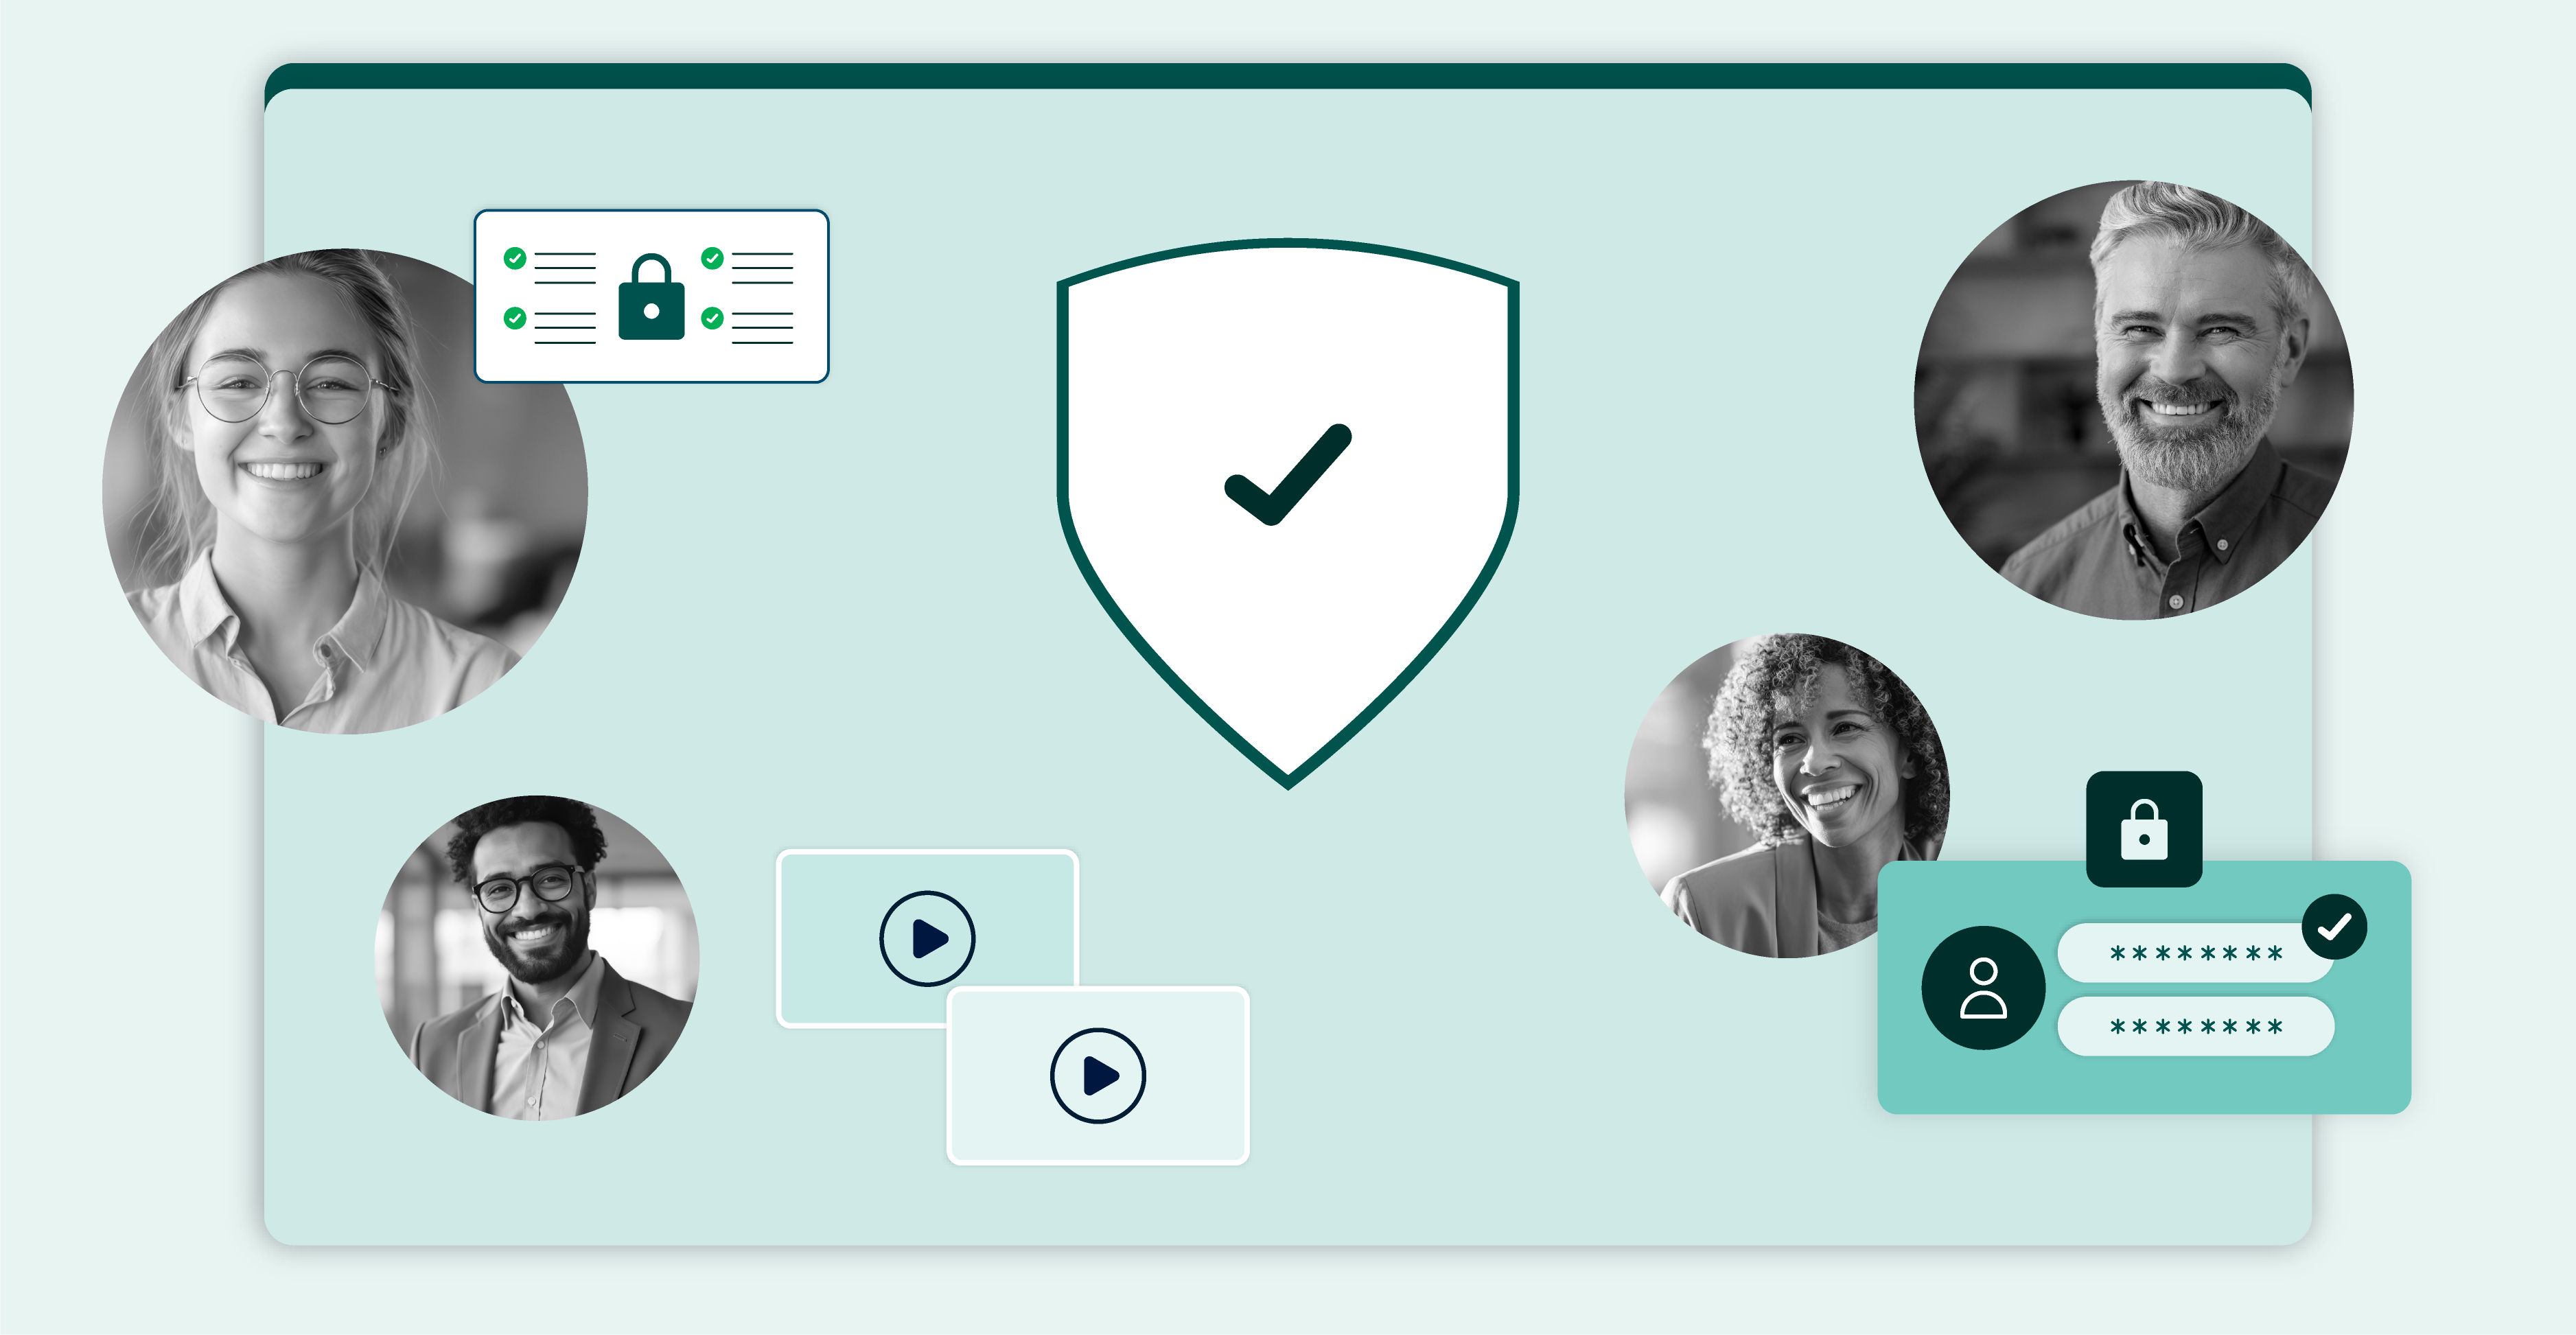The height and width of the screenshot is (1335, 2576).
Task: Select the photo of man in blazer
Action: (537, 957)
